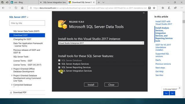Set these tabs aside icon
Image resolution: width=185 pixels, height=104 pixels.
7,2
